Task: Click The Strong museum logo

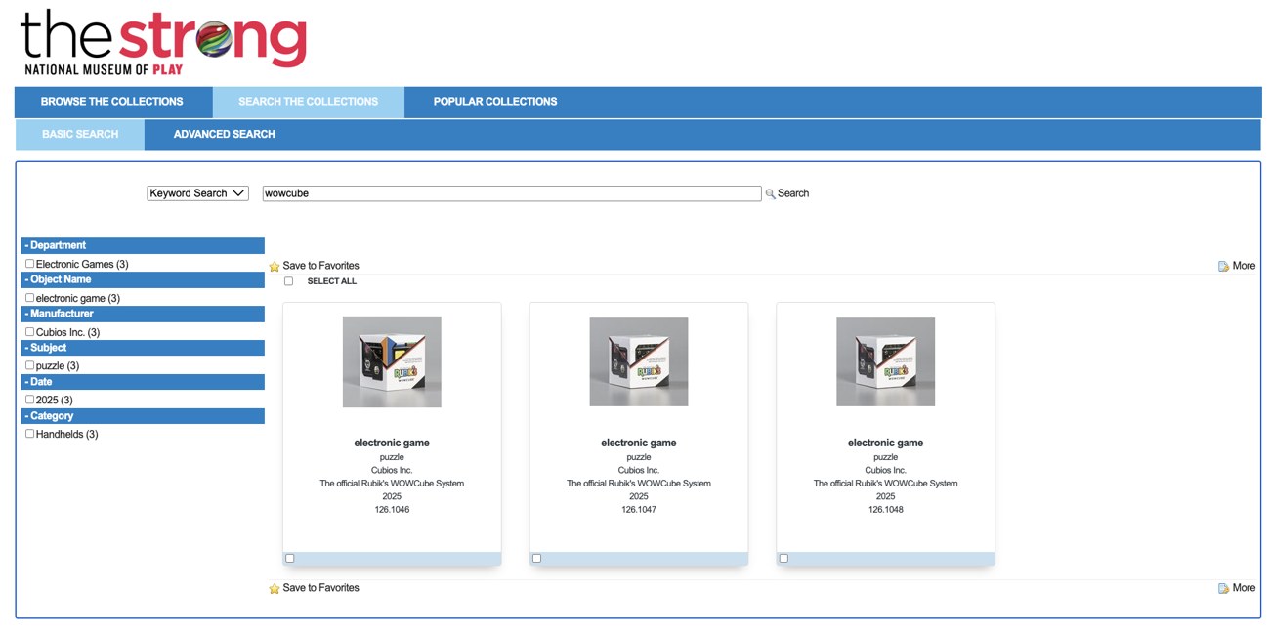Action: (x=163, y=43)
